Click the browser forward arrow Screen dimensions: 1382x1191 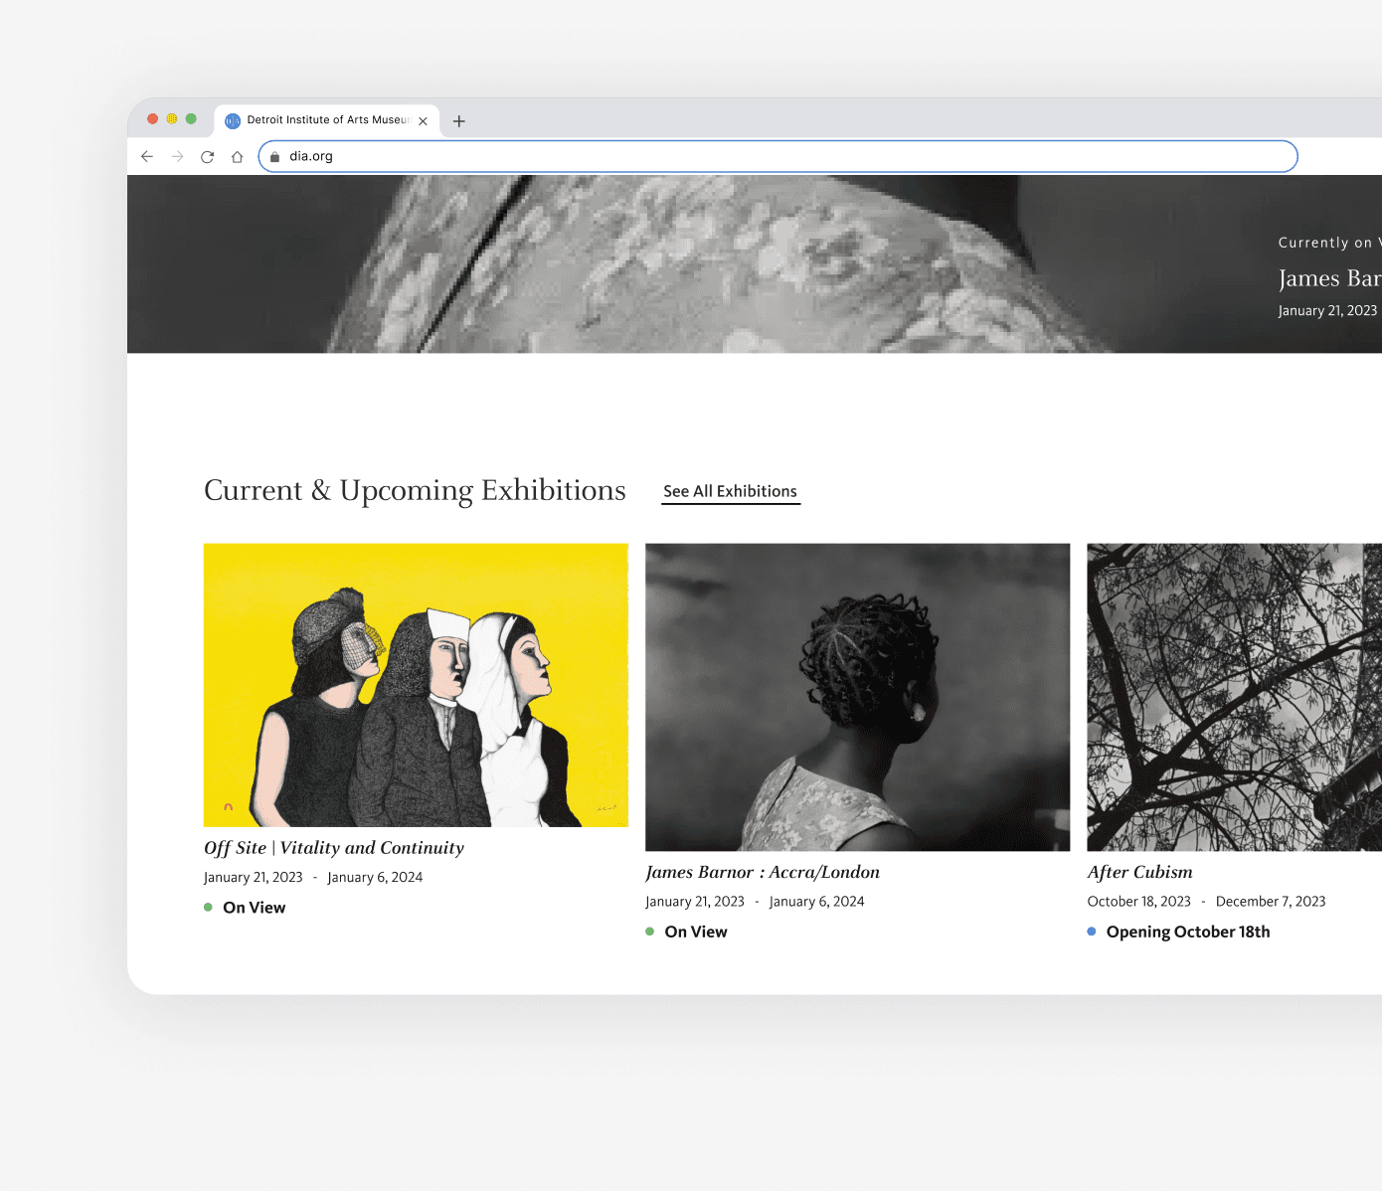[x=177, y=156]
